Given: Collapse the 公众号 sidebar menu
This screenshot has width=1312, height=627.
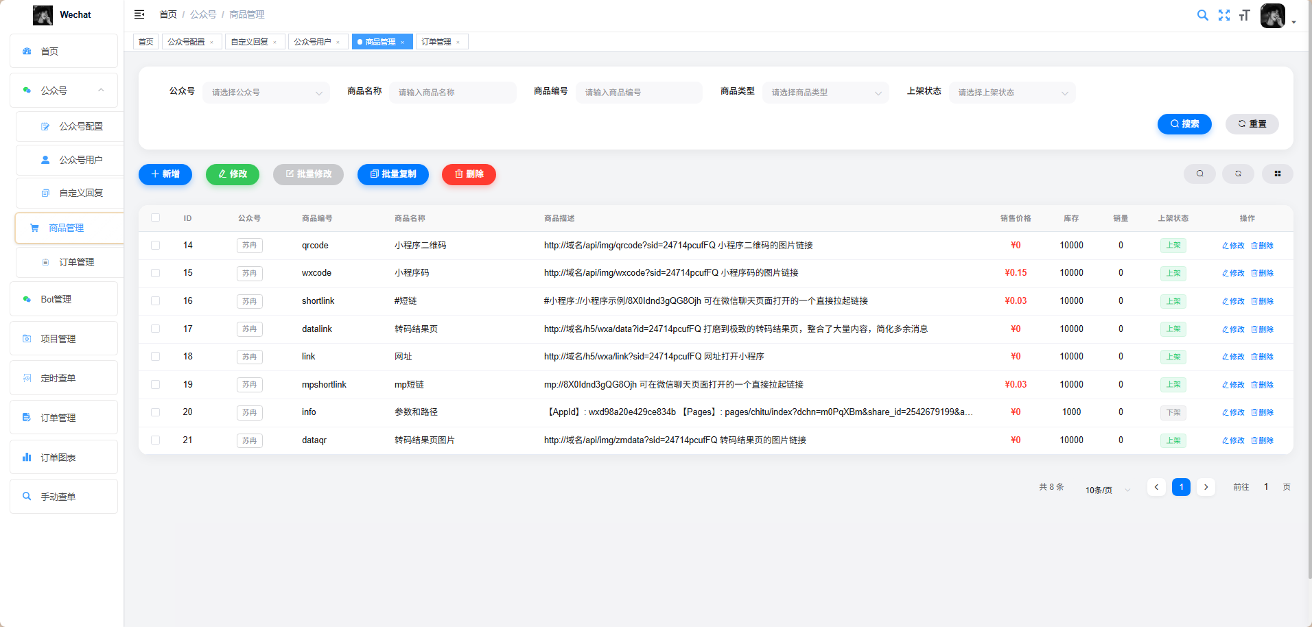Looking at the screenshot, I should click(63, 90).
